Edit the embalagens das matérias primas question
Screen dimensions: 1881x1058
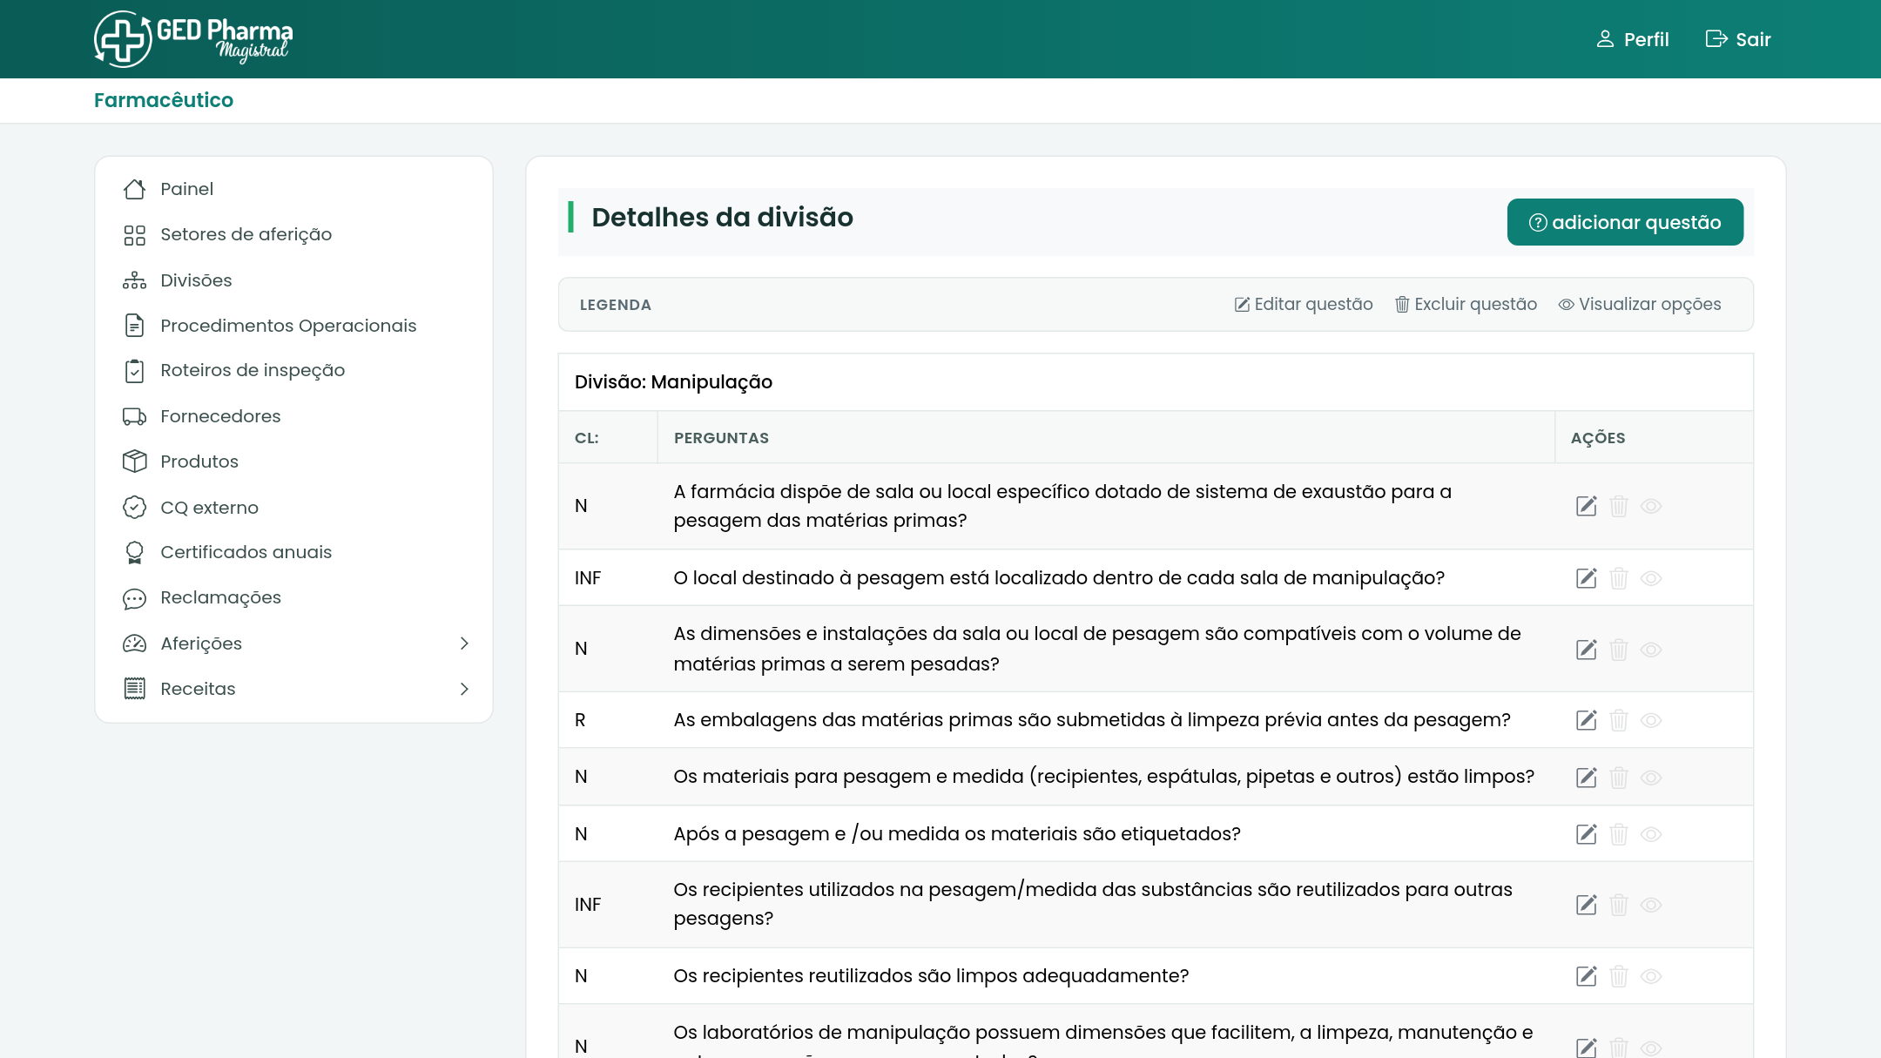pos(1586,720)
